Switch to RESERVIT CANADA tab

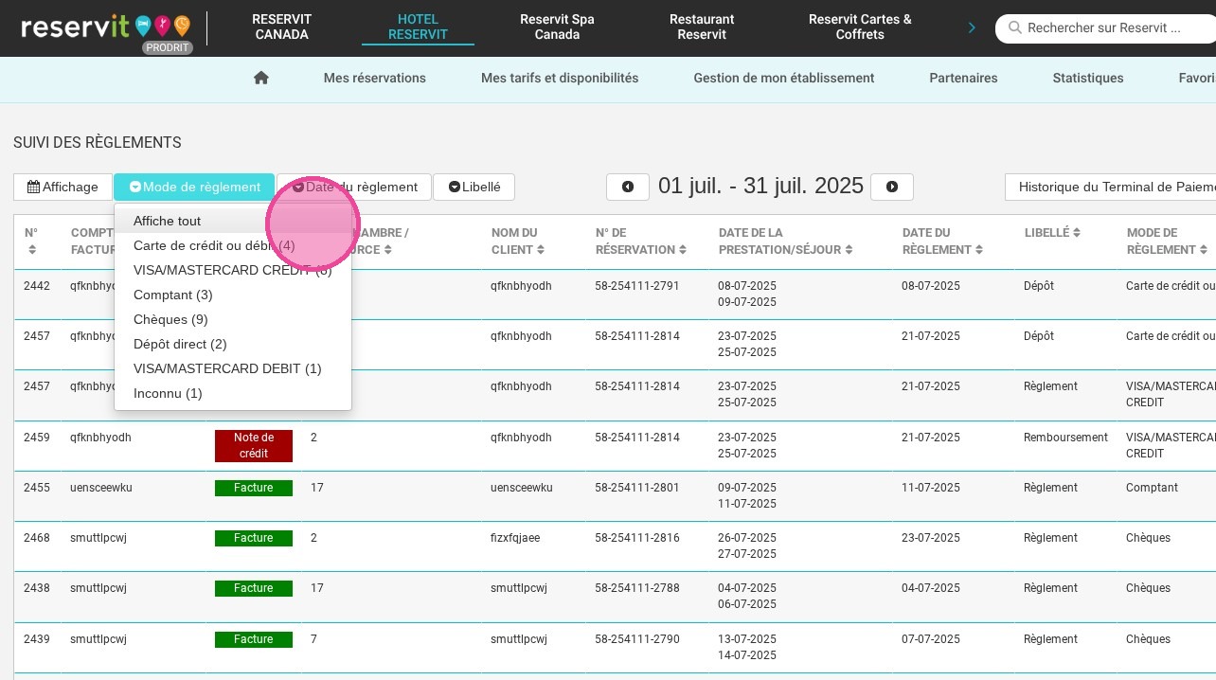pyautogui.click(x=281, y=27)
